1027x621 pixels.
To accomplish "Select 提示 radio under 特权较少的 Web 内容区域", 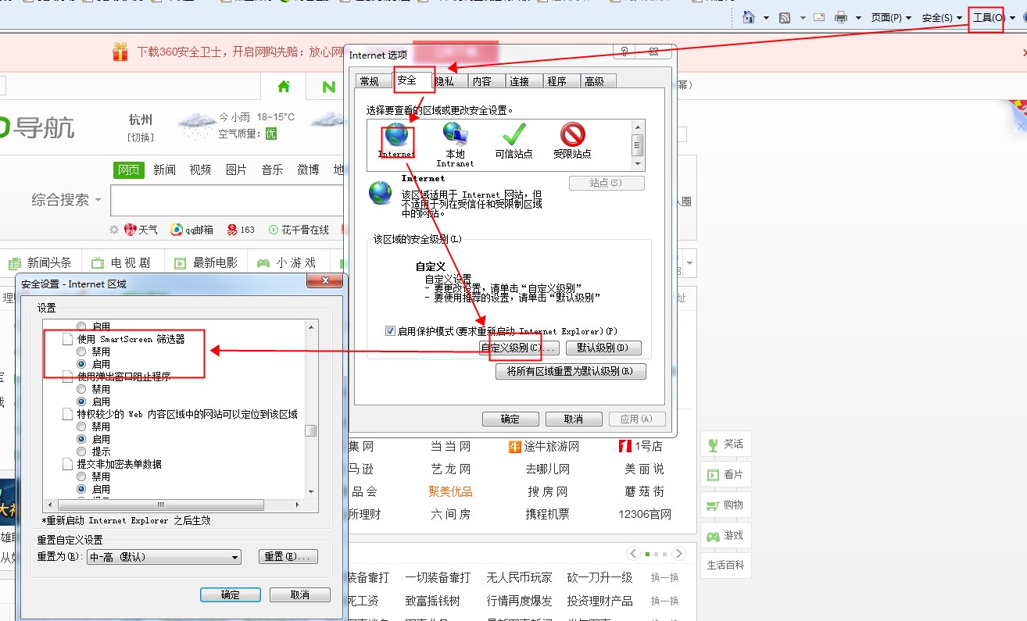I will (81, 451).
